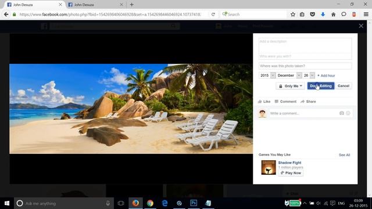Click the padlock site security icon
This screenshot has height=209, width=372.
coord(14,15)
